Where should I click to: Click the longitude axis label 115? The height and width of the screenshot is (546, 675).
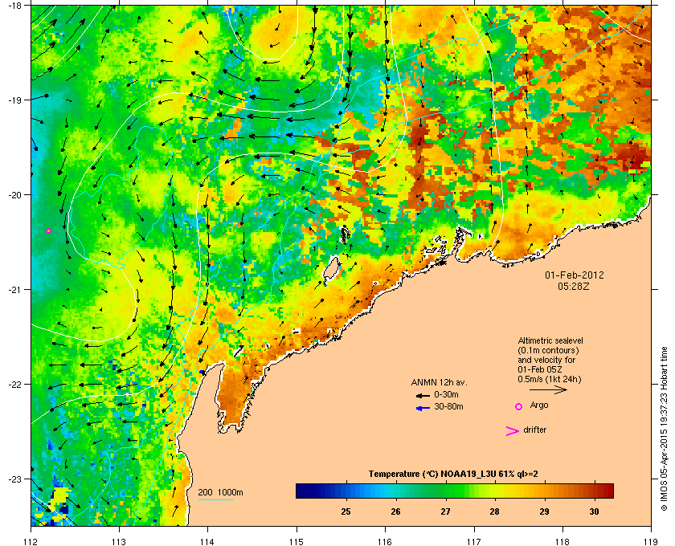297,541
